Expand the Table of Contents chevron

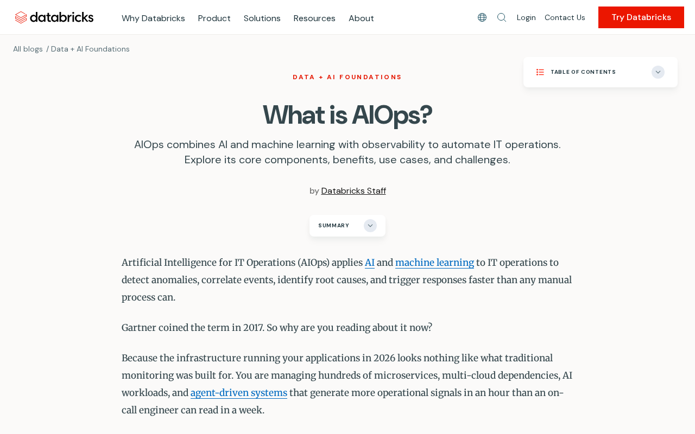pyautogui.click(x=658, y=72)
